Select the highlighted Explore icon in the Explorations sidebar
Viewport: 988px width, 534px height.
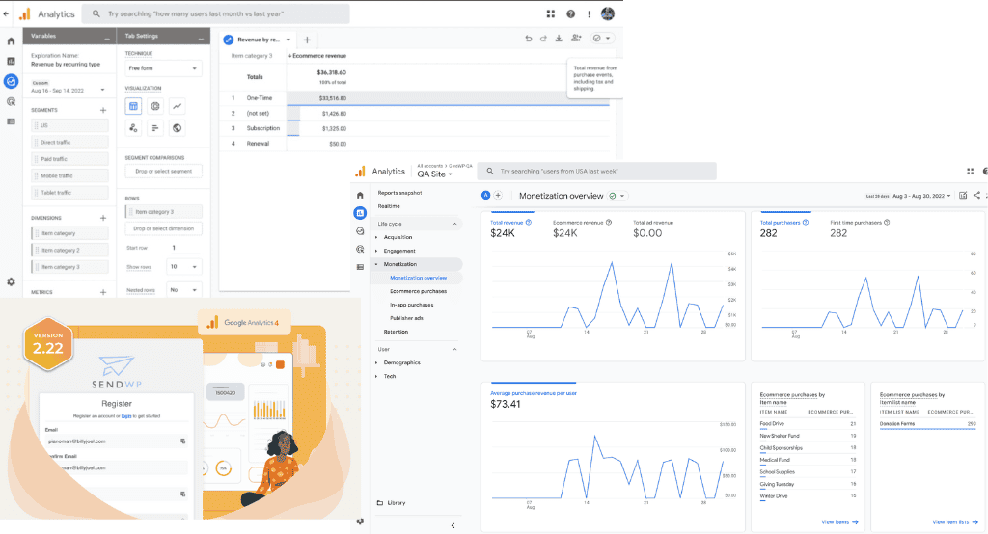point(11,81)
